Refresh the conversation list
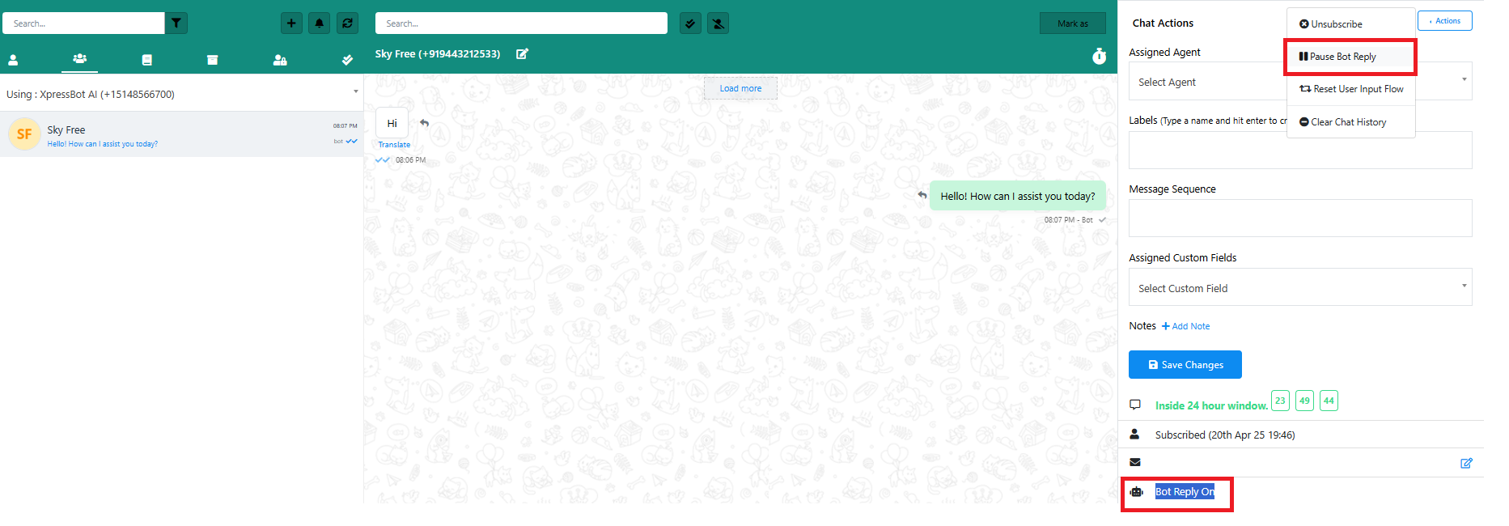This screenshot has width=1509, height=526. 347,23
